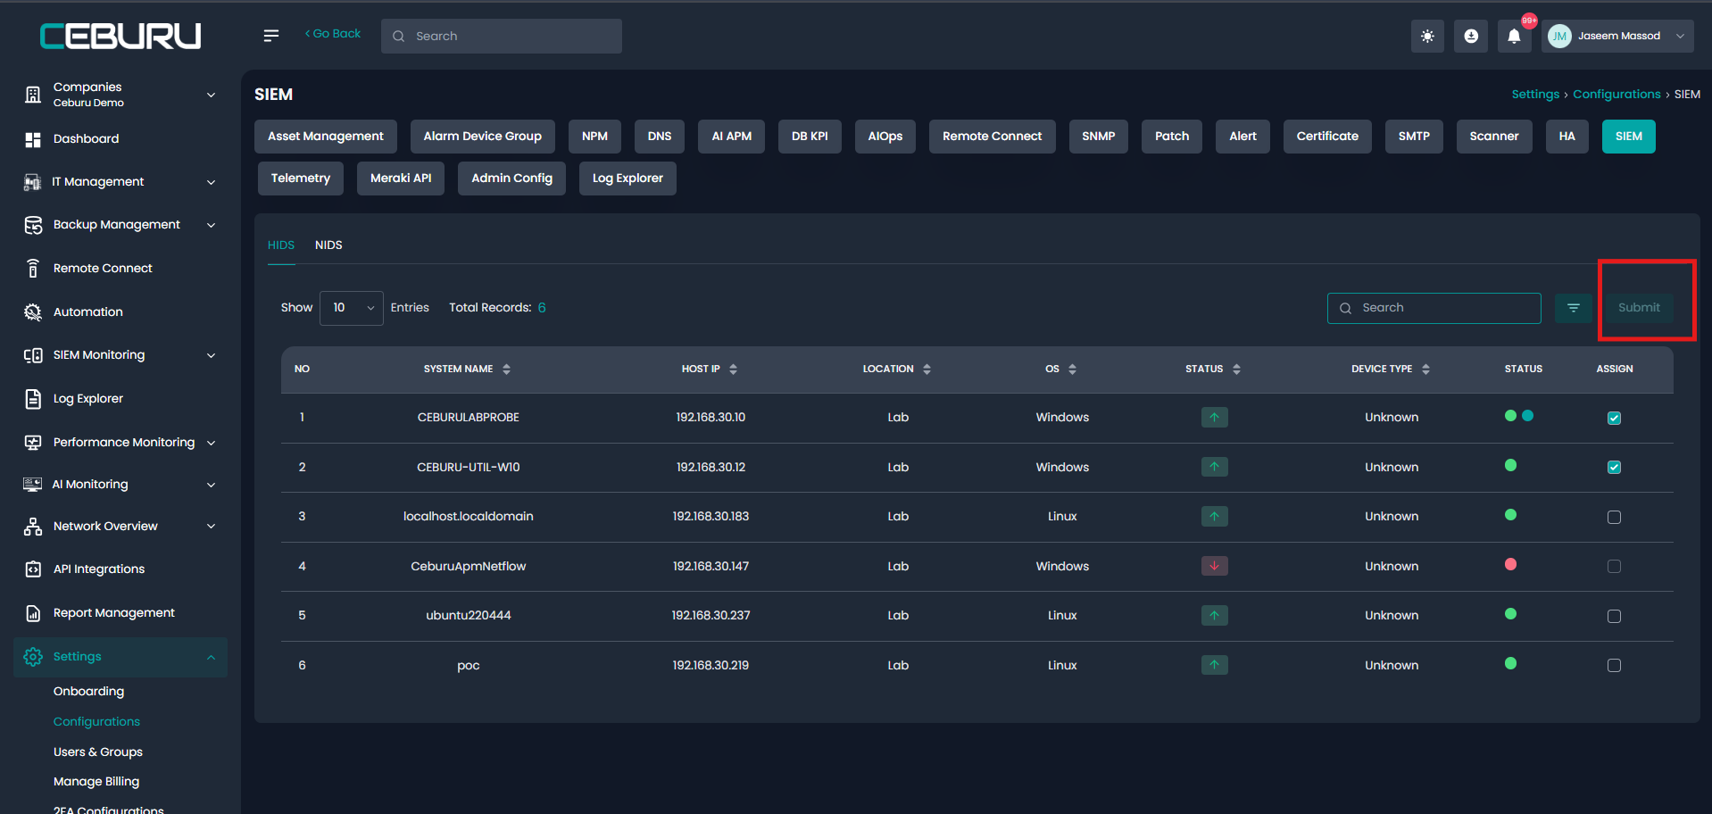Click the top global Search field
The image size is (1712, 814).
(x=502, y=37)
